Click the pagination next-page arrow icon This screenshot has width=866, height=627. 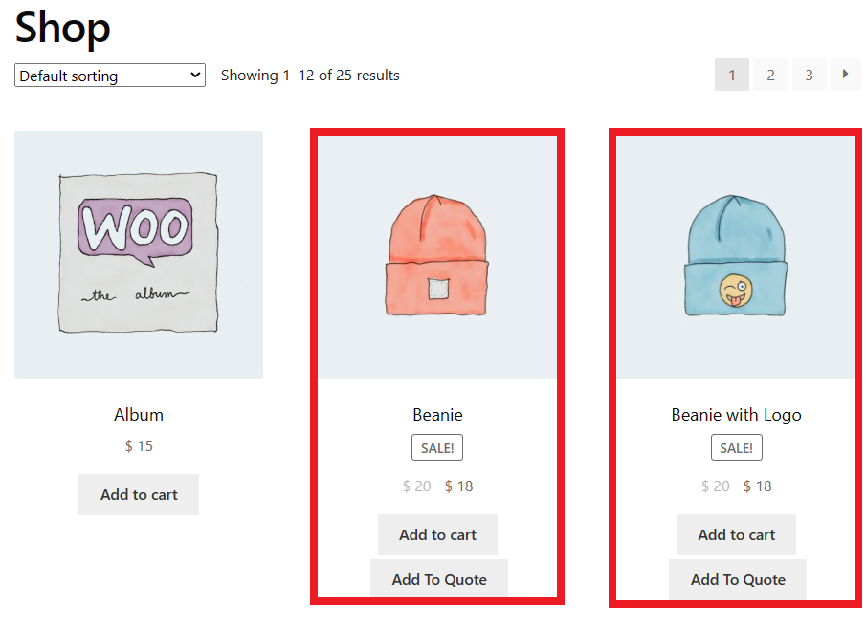(x=846, y=75)
